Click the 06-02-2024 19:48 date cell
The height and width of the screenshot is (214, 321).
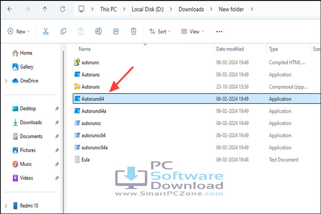point(232,160)
